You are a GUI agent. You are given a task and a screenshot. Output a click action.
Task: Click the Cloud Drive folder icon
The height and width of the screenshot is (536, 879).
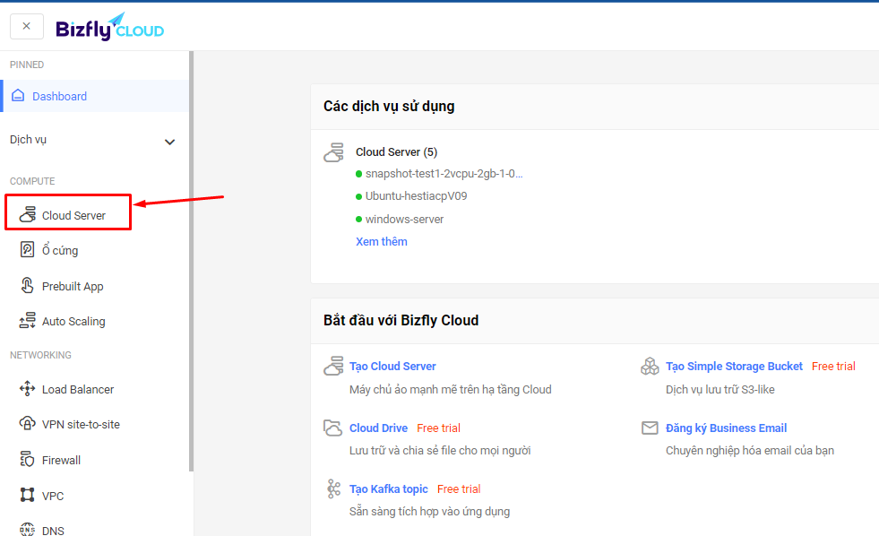click(x=333, y=428)
